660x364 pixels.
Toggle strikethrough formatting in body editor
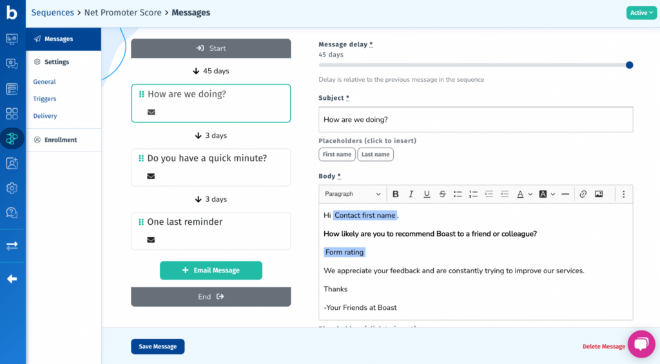[x=442, y=194]
